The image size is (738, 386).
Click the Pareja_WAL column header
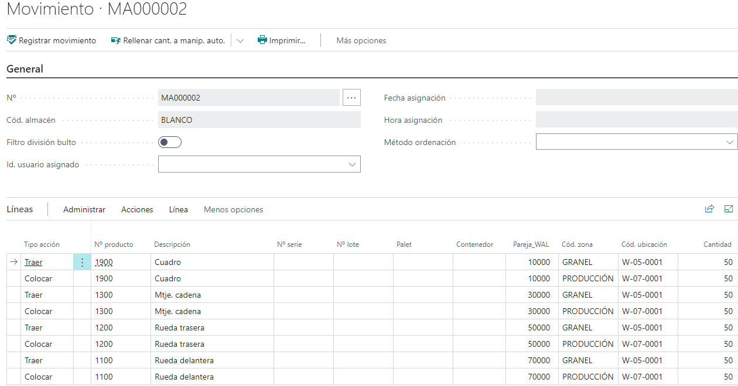(531, 244)
